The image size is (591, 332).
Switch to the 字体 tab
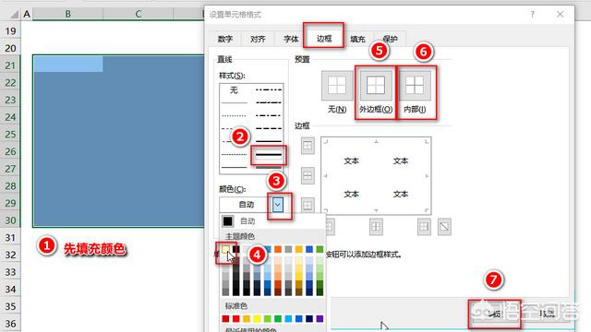pyautogui.click(x=291, y=39)
